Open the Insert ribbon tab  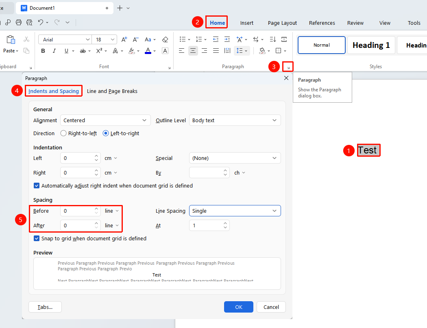click(x=247, y=23)
